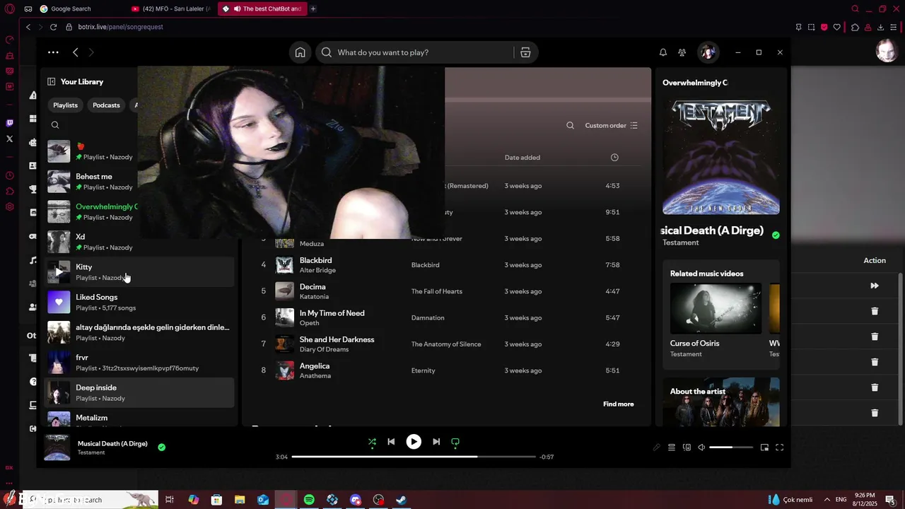The width and height of the screenshot is (905, 509).
Task: Toggle liked checkmark in player bar
Action: pyautogui.click(x=162, y=447)
